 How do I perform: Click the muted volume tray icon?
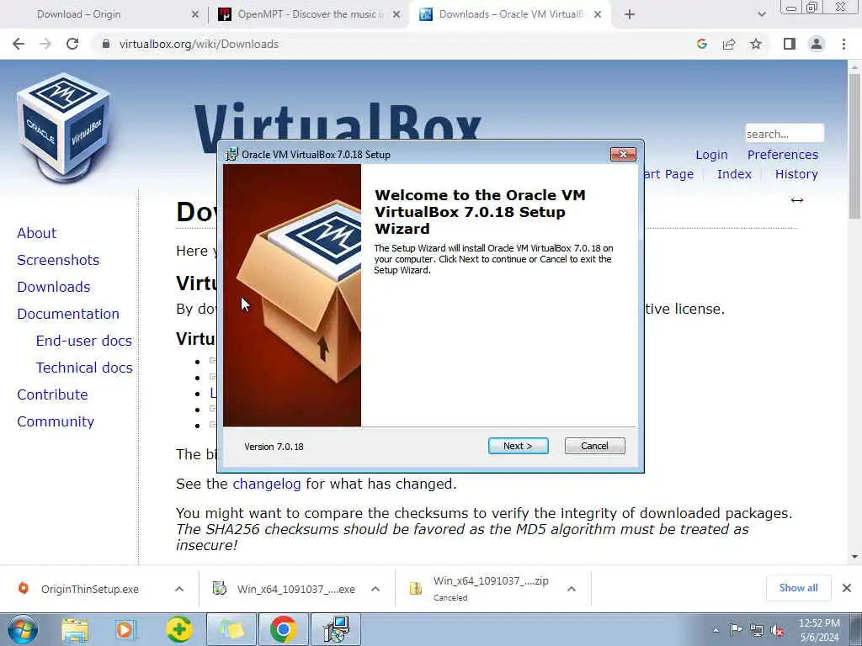tap(777, 631)
